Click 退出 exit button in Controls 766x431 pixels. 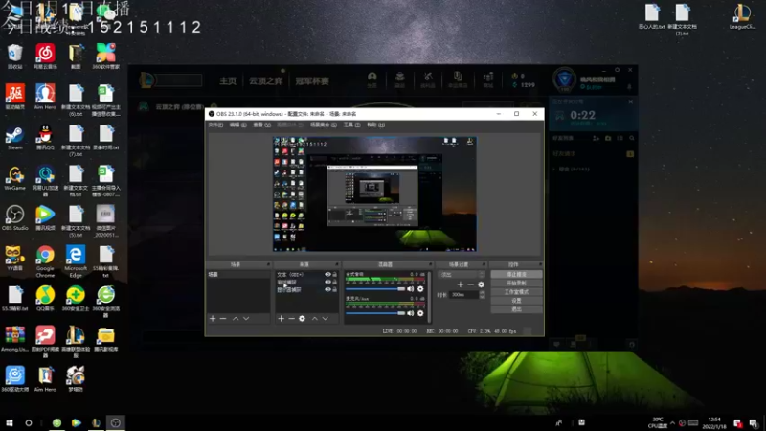(516, 309)
